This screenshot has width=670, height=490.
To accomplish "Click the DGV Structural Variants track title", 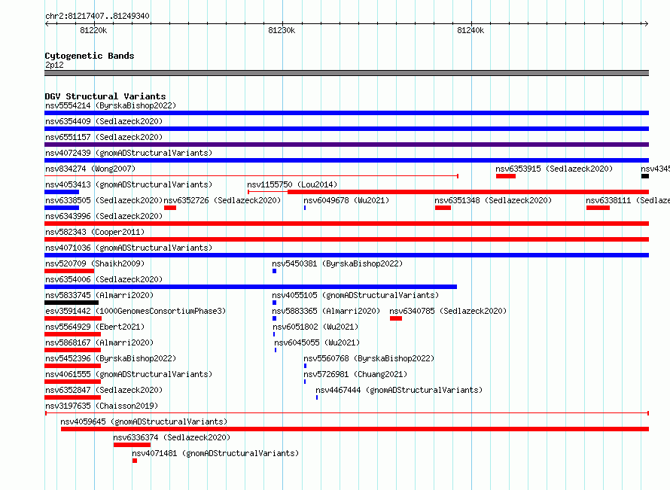I will [x=105, y=96].
